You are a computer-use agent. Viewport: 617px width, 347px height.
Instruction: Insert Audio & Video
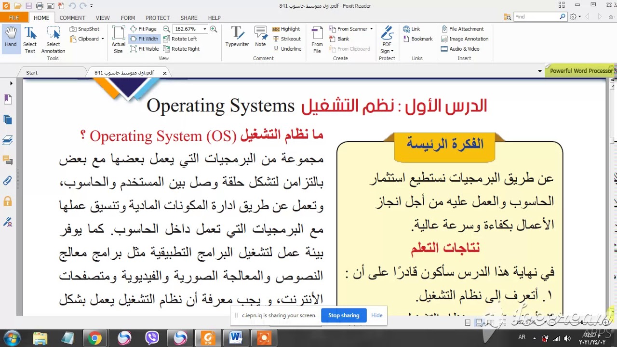pos(460,49)
